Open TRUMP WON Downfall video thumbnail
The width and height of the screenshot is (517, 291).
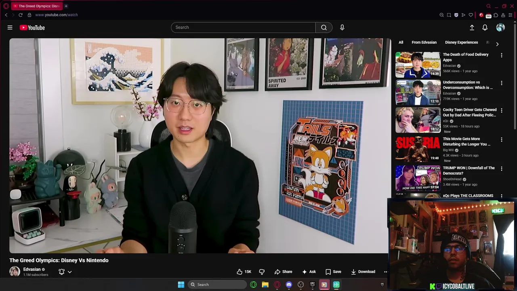[418, 178]
